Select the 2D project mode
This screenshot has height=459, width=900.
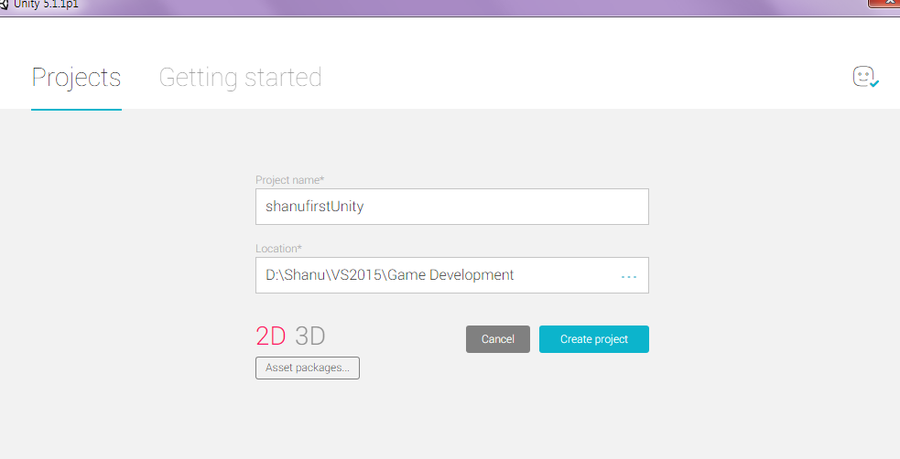(x=271, y=336)
